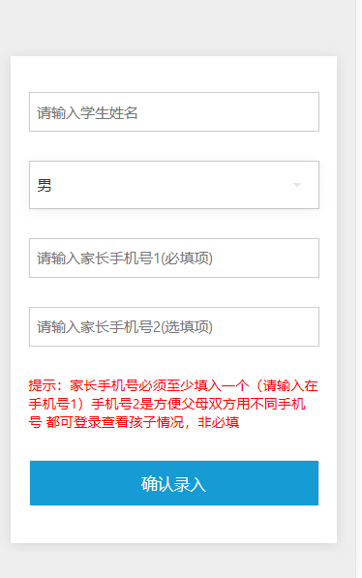
Task: Click the 确认录入 label on blue button
Action: [173, 484]
